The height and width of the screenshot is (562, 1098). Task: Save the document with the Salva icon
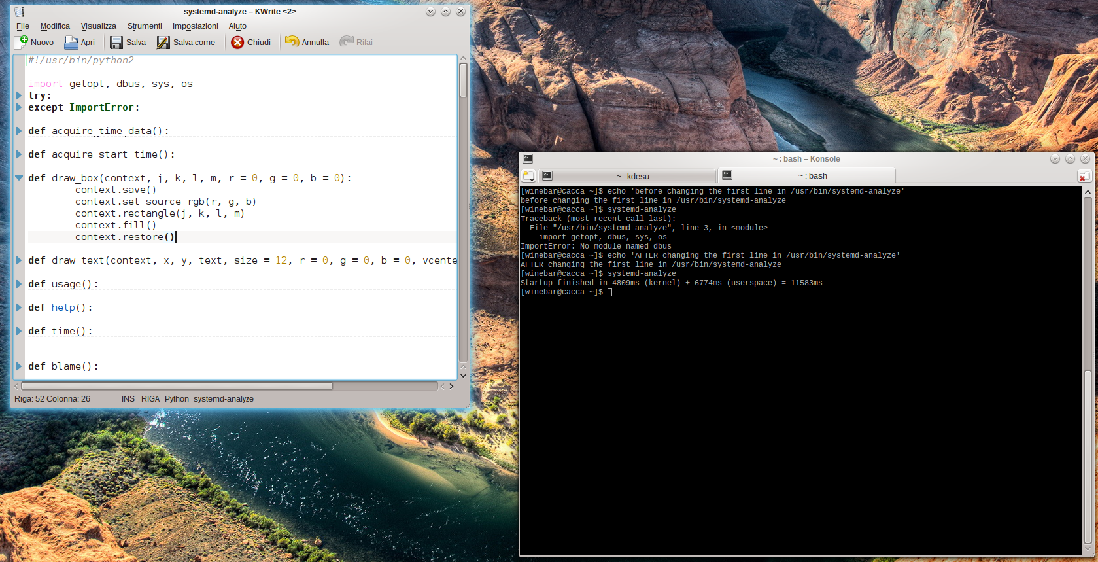tap(116, 43)
